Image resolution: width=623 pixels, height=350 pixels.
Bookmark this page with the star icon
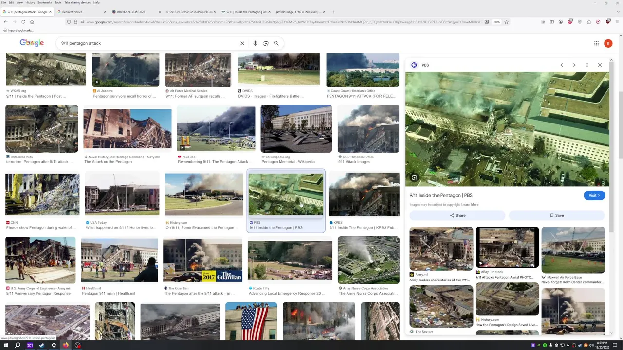[x=506, y=22]
